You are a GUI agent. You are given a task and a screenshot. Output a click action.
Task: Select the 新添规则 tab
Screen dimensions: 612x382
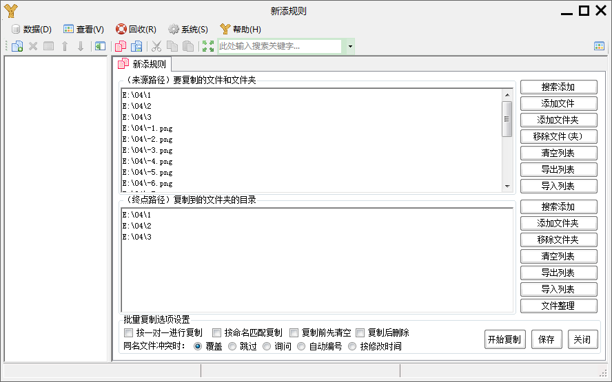point(142,64)
